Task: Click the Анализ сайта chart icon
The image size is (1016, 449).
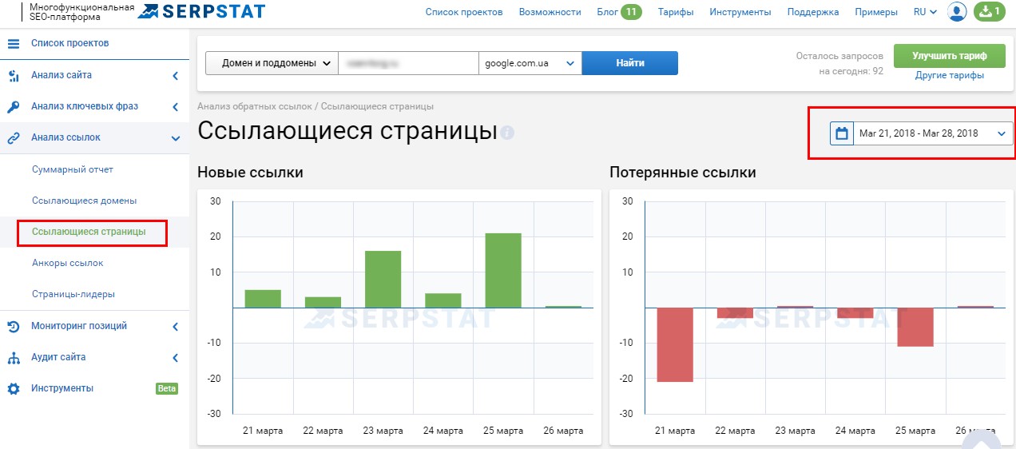Action: click(x=13, y=76)
